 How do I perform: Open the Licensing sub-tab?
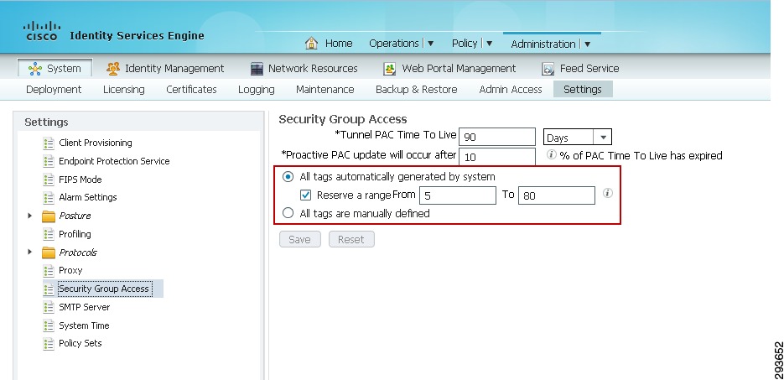[x=124, y=90]
